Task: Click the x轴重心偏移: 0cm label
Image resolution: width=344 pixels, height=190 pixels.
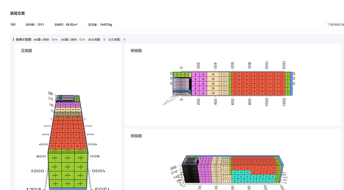Action: (45, 40)
